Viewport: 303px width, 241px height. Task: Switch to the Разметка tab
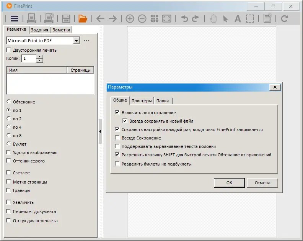[x=16, y=29]
